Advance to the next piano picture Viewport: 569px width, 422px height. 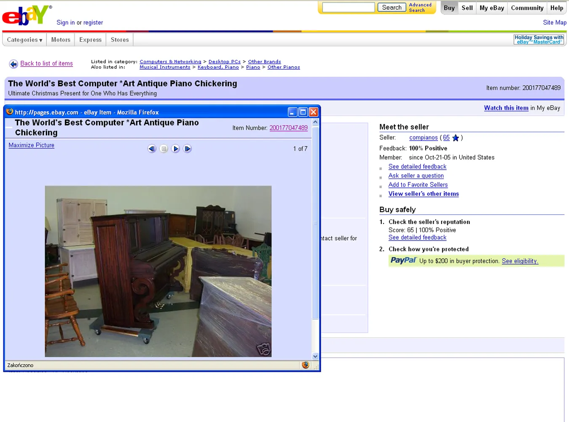(x=175, y=149)
